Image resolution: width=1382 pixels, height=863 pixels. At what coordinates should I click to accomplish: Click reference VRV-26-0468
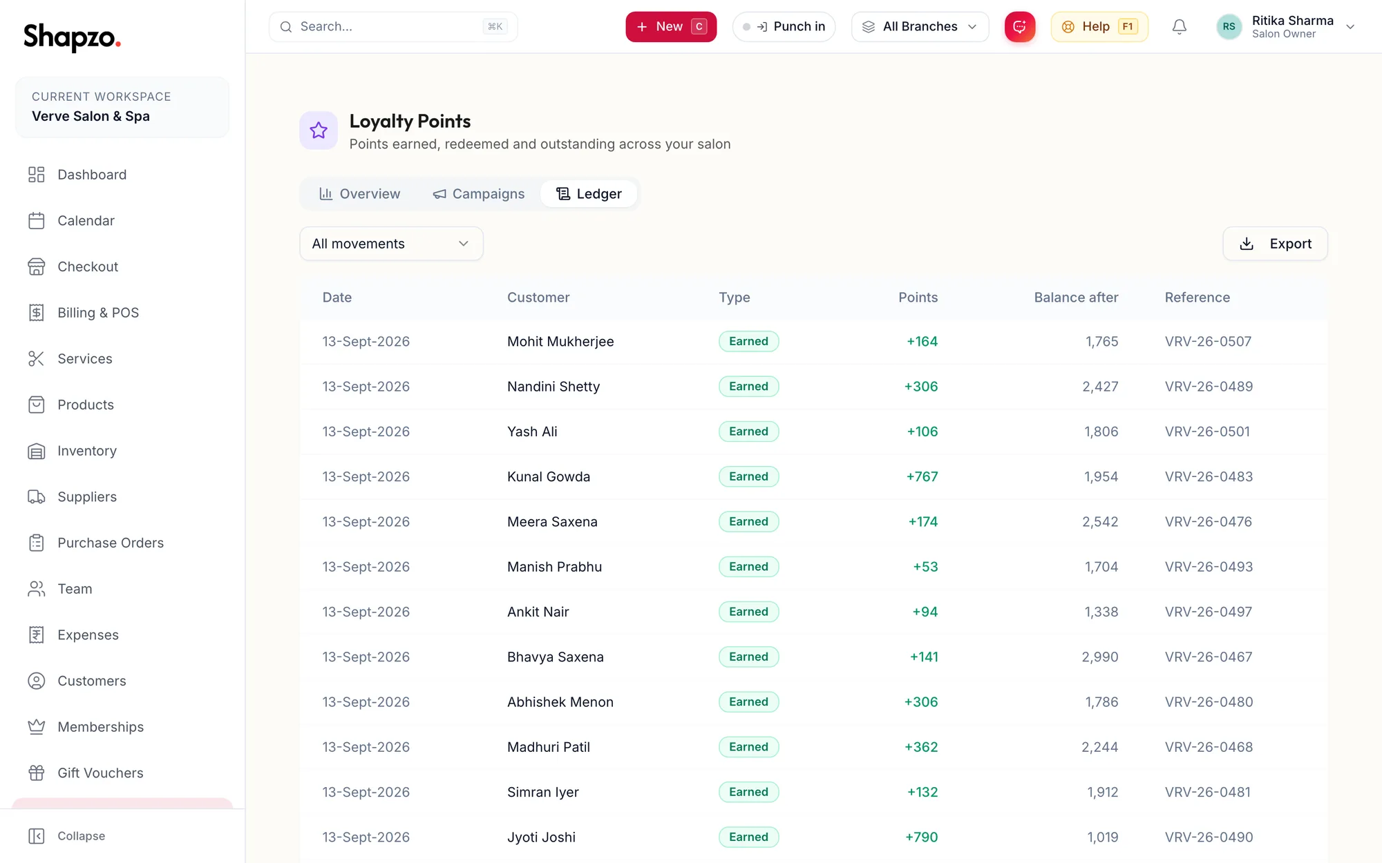(x=1209, y=747)
